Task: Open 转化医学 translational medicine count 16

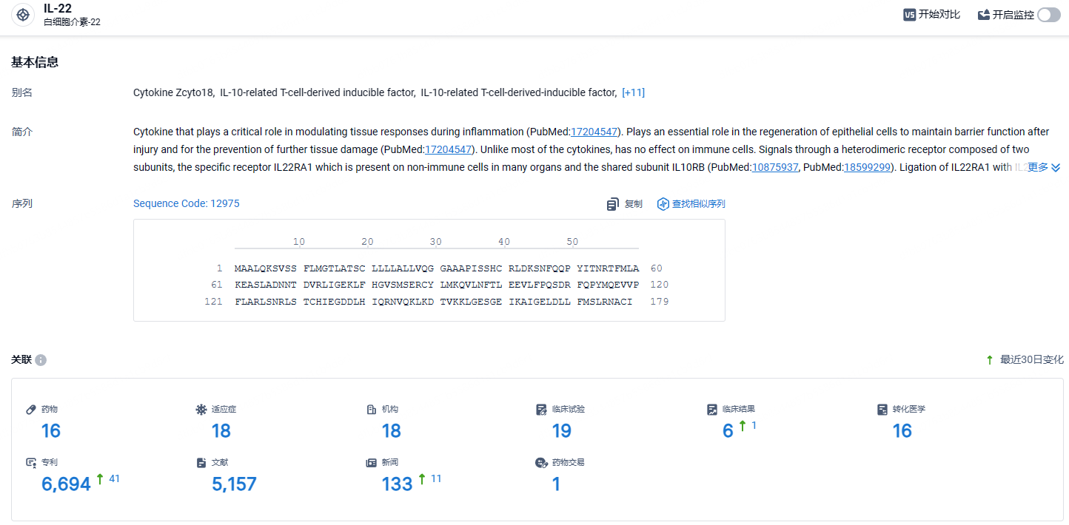Action: [x=902, y=431]
